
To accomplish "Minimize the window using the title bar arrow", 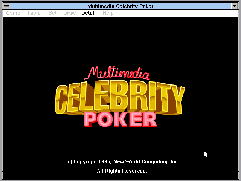I will pyautogui.click(x=234, y=6).
